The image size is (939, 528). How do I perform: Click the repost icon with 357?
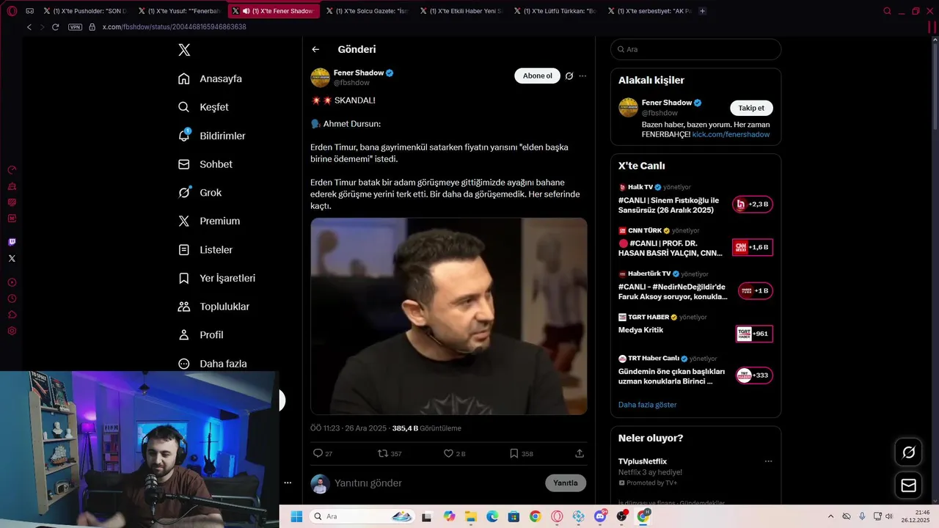coord(389,454)
